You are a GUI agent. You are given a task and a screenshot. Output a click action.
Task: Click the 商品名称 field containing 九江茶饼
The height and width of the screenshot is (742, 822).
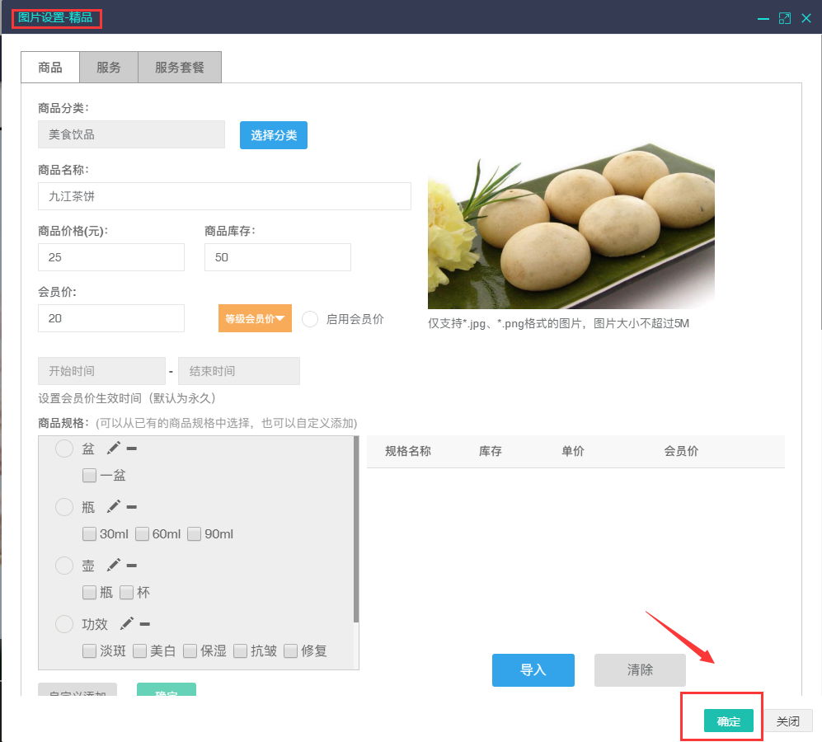click(x=224, y=196)
